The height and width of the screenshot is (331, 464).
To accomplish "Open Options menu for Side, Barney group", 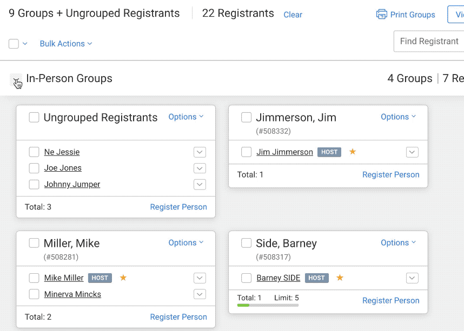I will (x=398, y=242).
